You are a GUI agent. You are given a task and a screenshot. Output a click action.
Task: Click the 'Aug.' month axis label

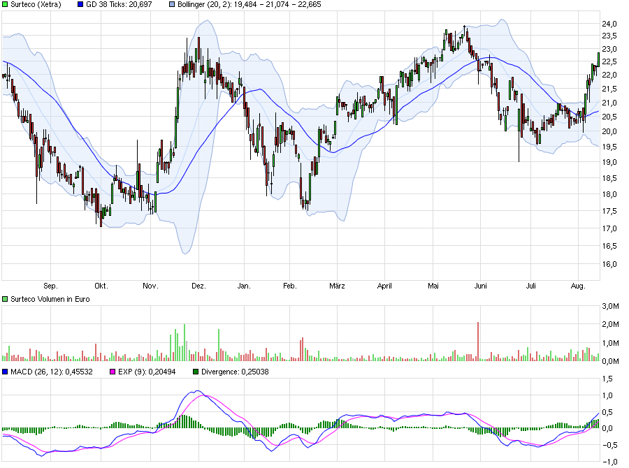click(x=578, y=286)
